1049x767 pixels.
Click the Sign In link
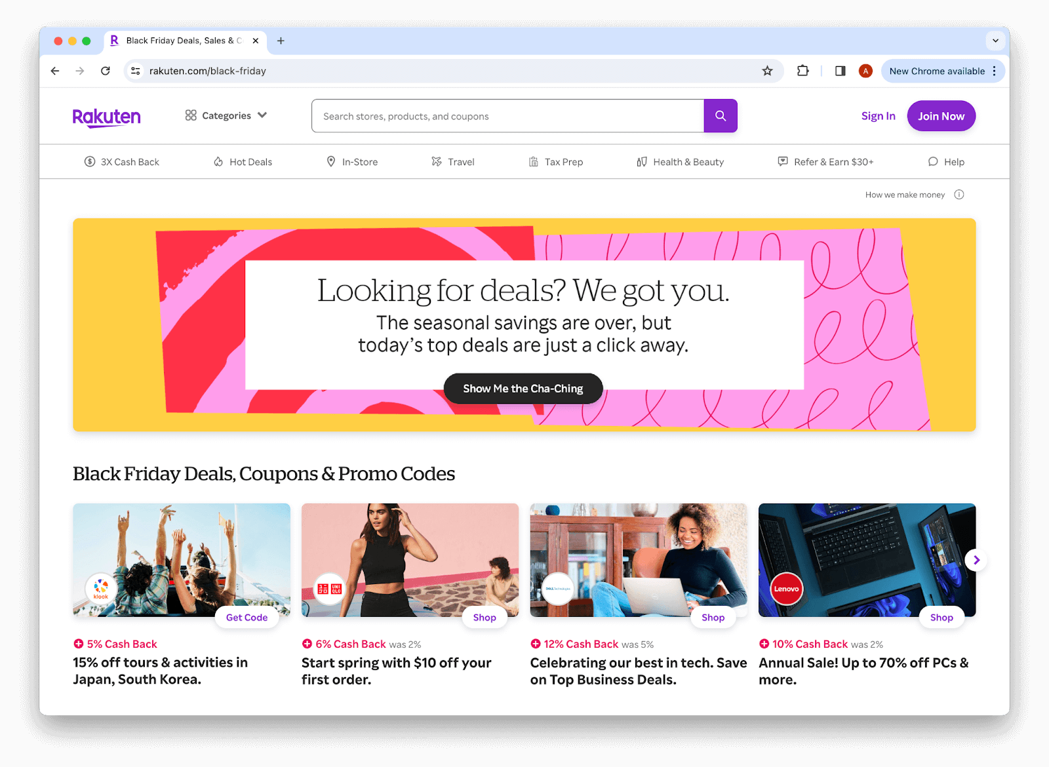[x=878, y=116]
